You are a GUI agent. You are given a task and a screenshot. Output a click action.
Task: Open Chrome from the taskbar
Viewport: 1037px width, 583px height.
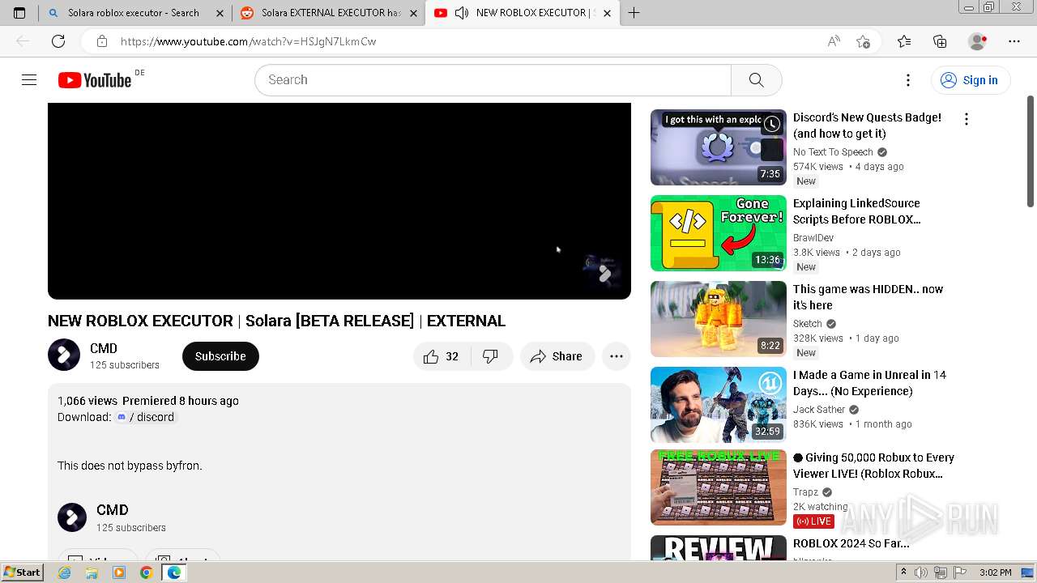[146, 572]
